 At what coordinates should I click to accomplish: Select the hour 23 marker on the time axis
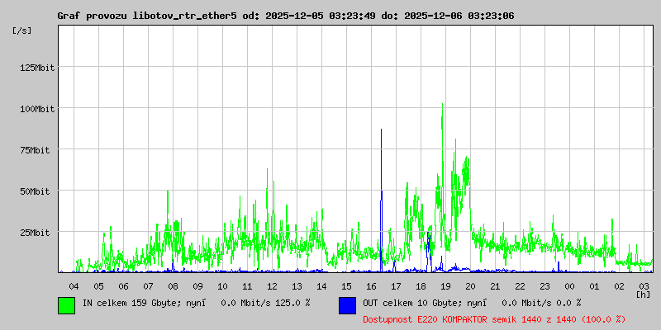pos(544,285)
